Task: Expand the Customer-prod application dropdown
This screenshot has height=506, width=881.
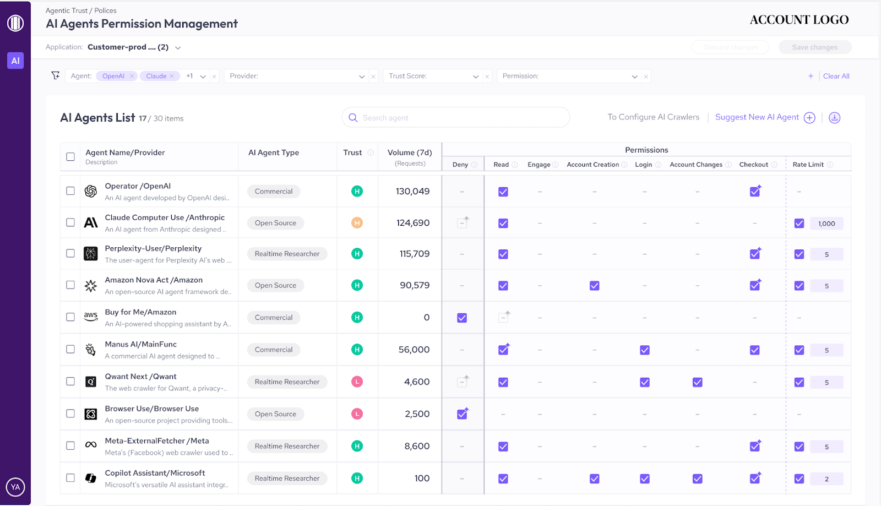Action: pos(178,48)
